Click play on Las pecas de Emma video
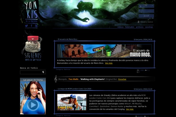Image resolution: width=176 pixels, height=117 pixels. [33, 105]
